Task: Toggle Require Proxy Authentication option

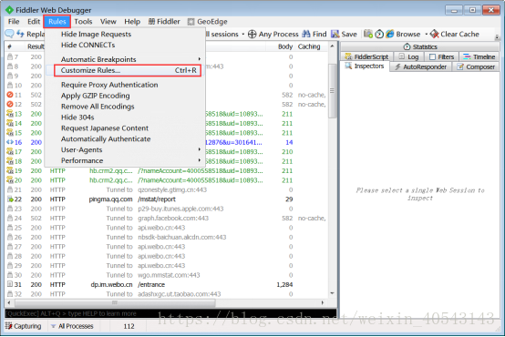Action: (109, 85)
